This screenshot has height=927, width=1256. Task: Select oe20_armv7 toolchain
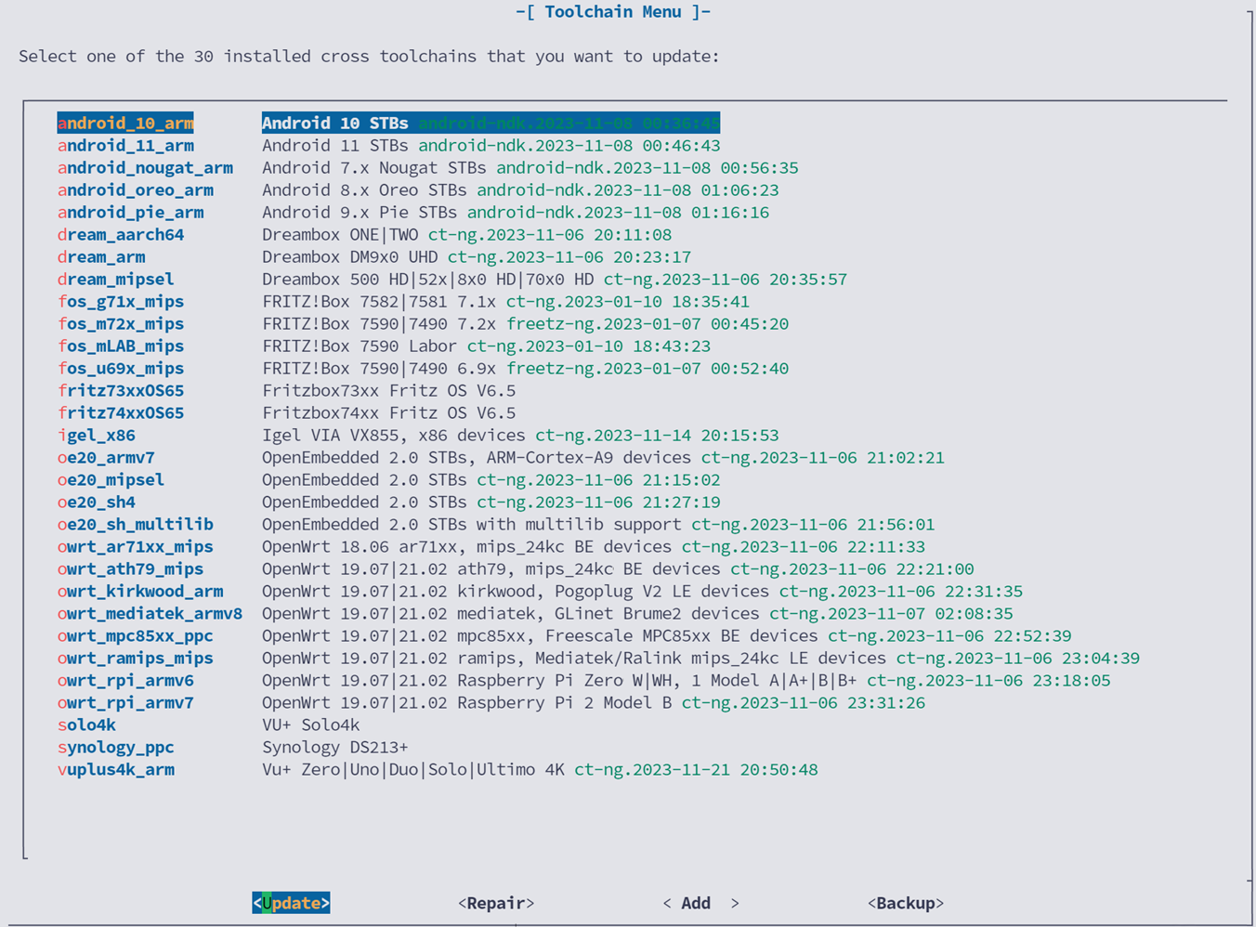pos(106,457)
